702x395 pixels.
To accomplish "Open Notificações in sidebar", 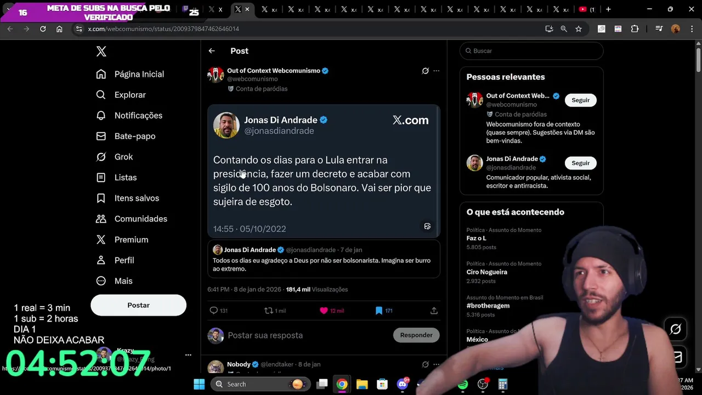I will coord(129,115).
